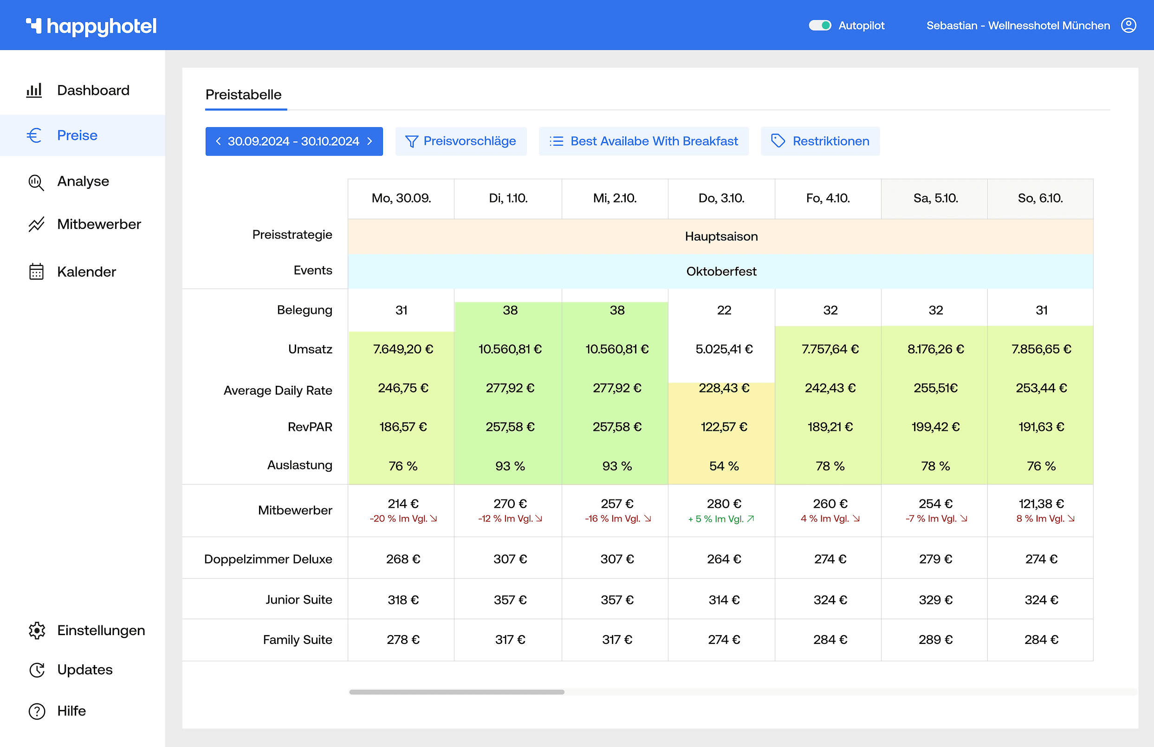The height and width of the screenshot is (747, 1154).
Task: Open the Kalender calendar icon
Action: point(36,272)
